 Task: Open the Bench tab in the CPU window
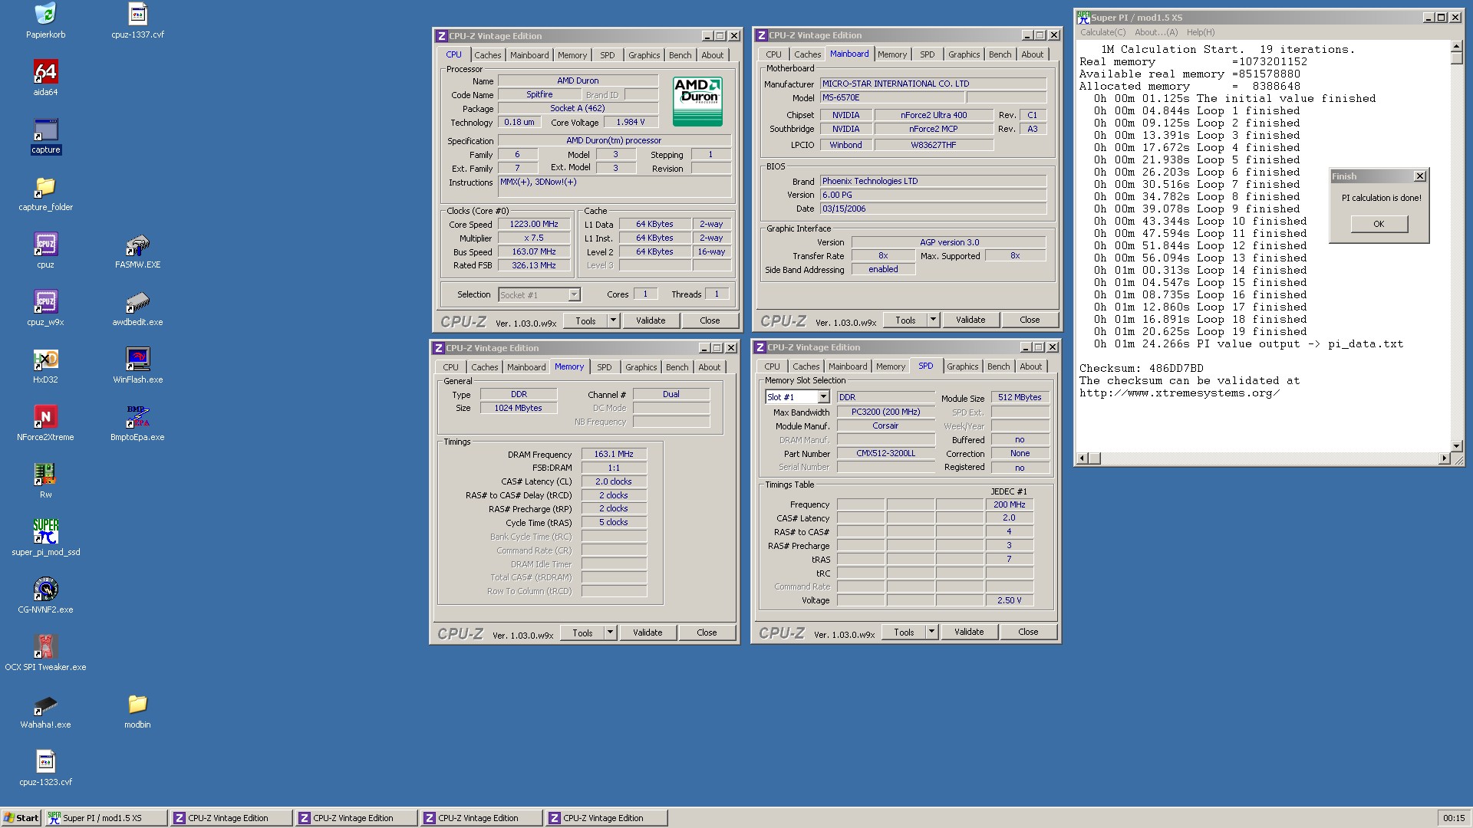click(x=680, y=55)
